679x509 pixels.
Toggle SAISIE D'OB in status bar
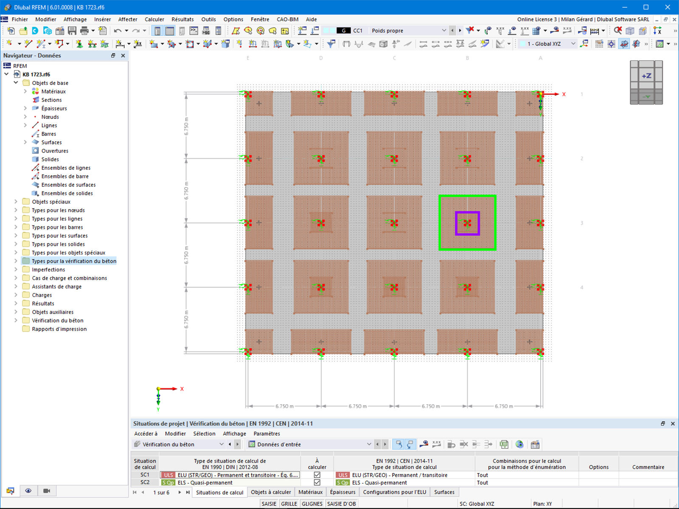tap(342, 504)
